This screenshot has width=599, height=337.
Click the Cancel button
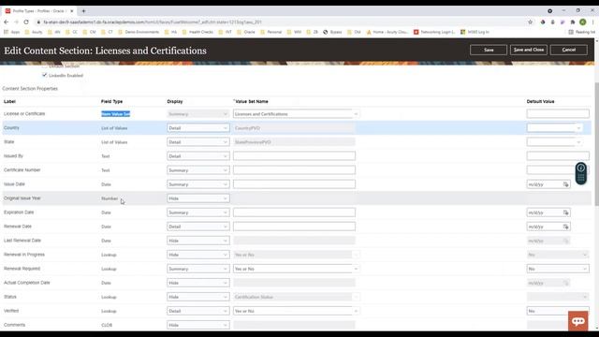(568, 50)
